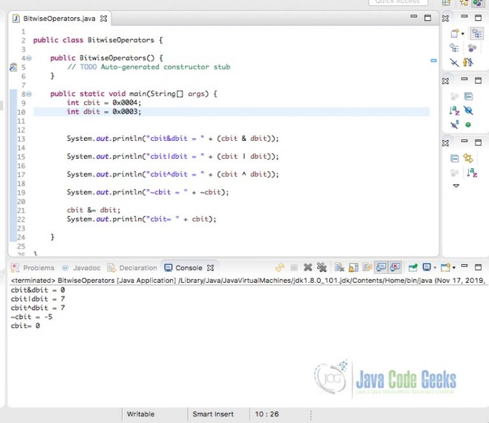The width and height of the screenshot is (489, 423).
Task: Pin the Console view
Action: click(x=413, y=268)
